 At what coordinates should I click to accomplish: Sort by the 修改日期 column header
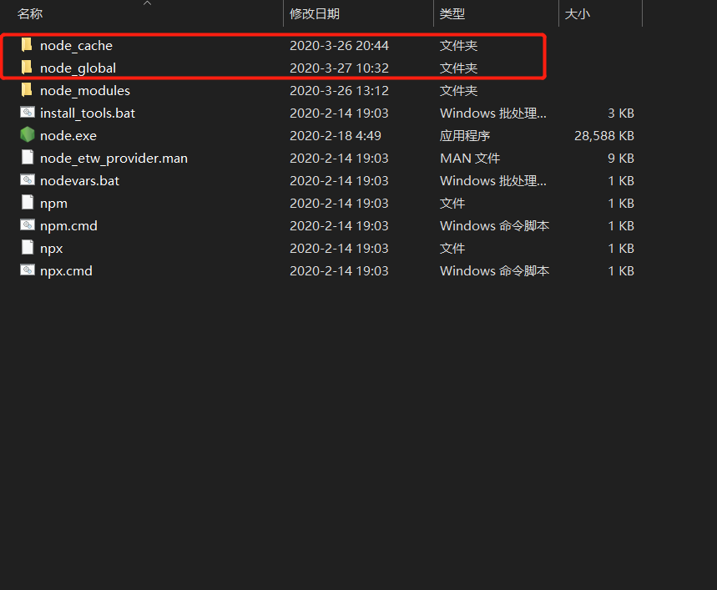click(315, 13)
